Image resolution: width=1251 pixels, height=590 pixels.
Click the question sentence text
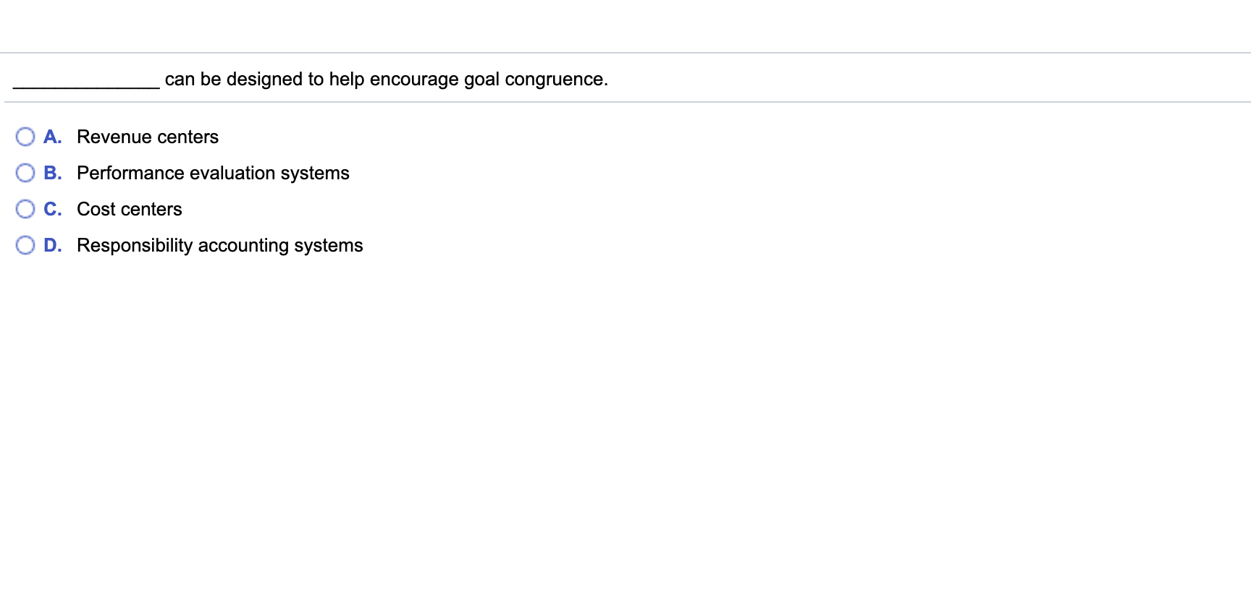coord(386,79)
